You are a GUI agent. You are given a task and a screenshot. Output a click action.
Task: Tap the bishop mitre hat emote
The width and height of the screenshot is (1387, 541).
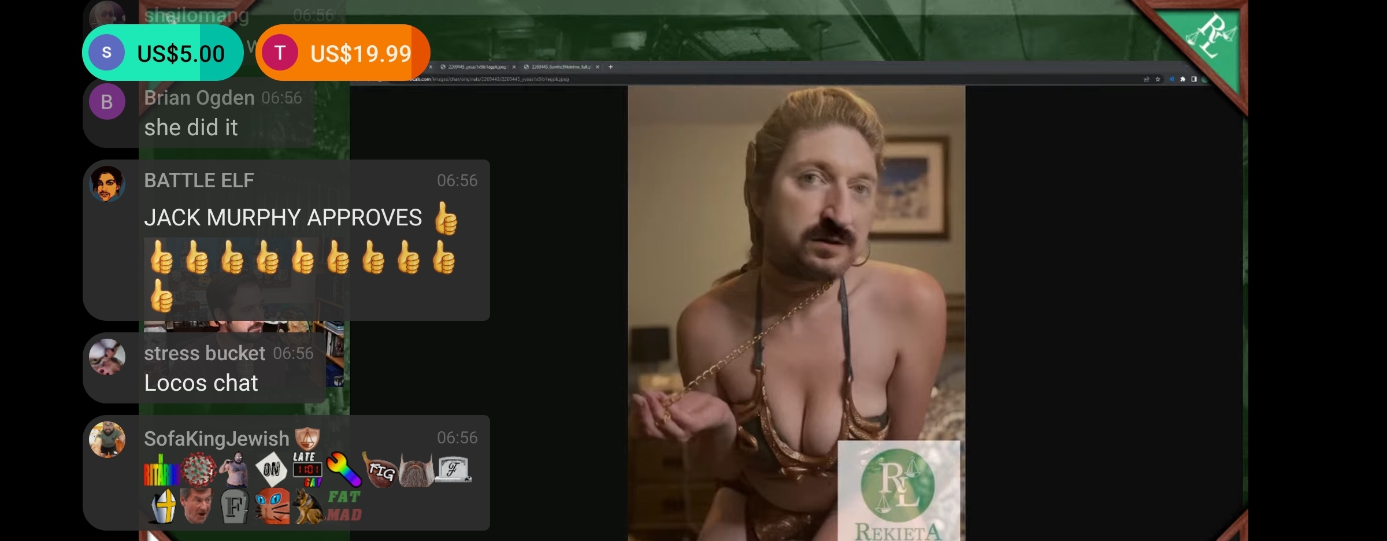pos(162,506)
